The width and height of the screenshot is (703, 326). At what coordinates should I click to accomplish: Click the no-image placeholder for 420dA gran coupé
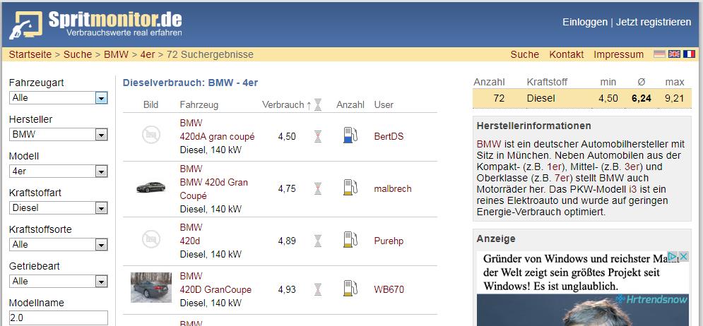tap(151, 135)
